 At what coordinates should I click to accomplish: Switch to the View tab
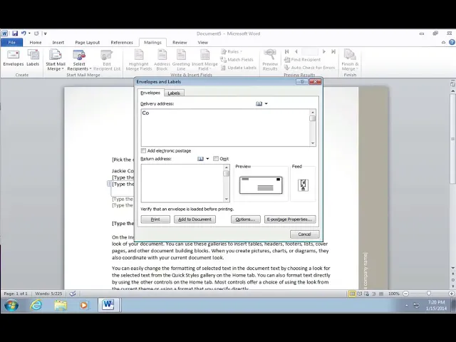202,43
